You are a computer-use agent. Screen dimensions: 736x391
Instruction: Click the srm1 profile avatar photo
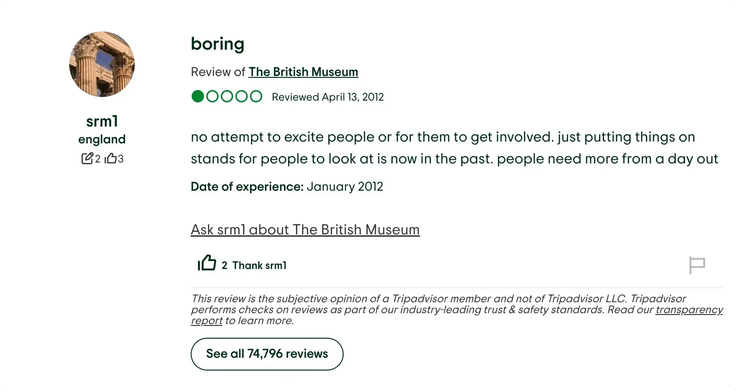coord(102,64)
